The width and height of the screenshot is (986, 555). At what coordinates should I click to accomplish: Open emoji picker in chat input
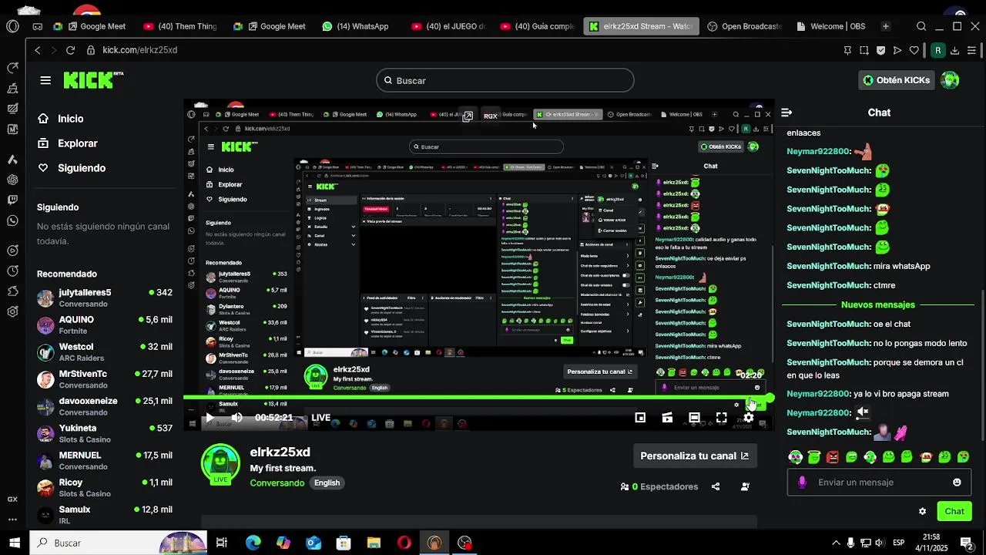click(957, 483)
